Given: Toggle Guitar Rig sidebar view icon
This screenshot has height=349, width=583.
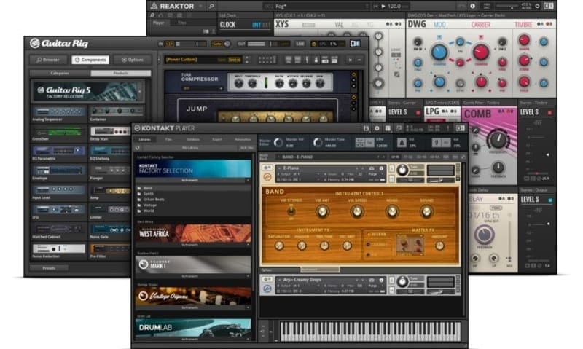Looking at the screenshot, I should (355, 44).
